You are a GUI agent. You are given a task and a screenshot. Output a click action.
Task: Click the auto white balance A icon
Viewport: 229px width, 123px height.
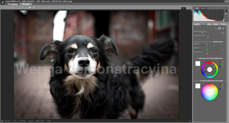(223, 29)
